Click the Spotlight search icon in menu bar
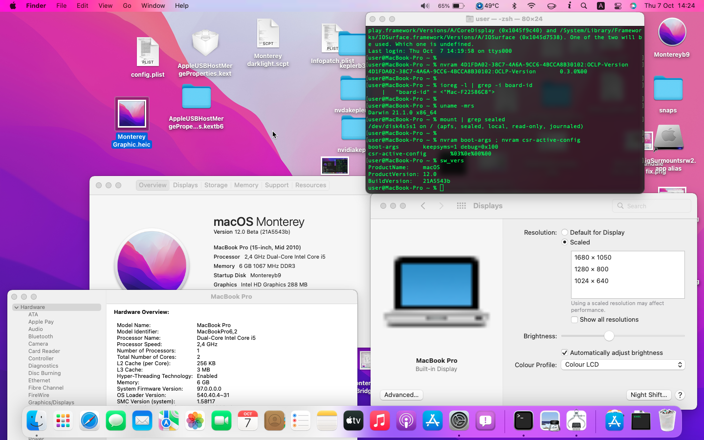This screenshot has height=440, width=704. tap(584, 6)
